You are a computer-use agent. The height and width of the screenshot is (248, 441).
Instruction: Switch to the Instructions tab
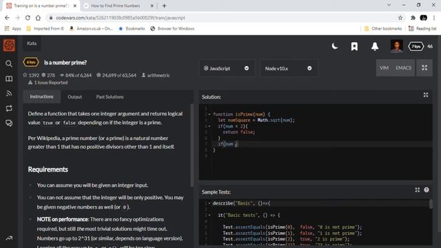(x=41, y=96)
